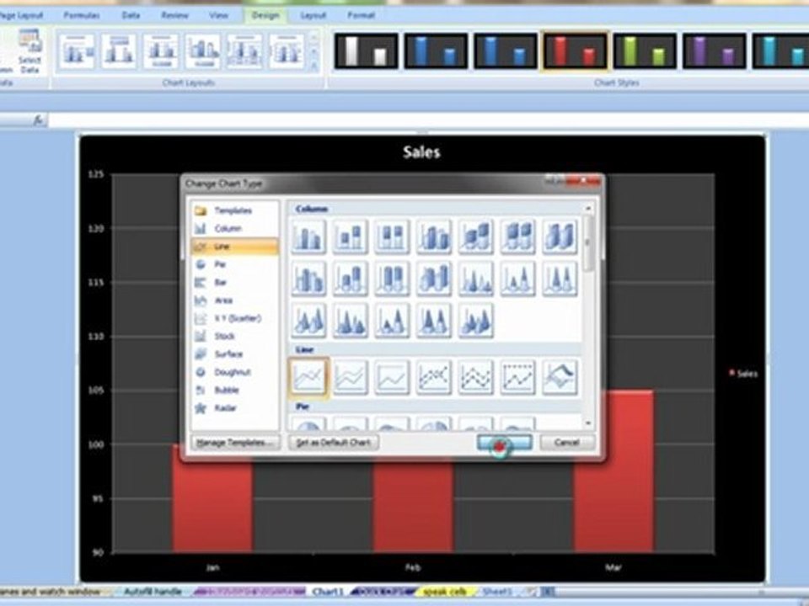This screenshot has width=809, height=606.
Task: Click Cancel in Change Chart Type
Action: (567, 443)
